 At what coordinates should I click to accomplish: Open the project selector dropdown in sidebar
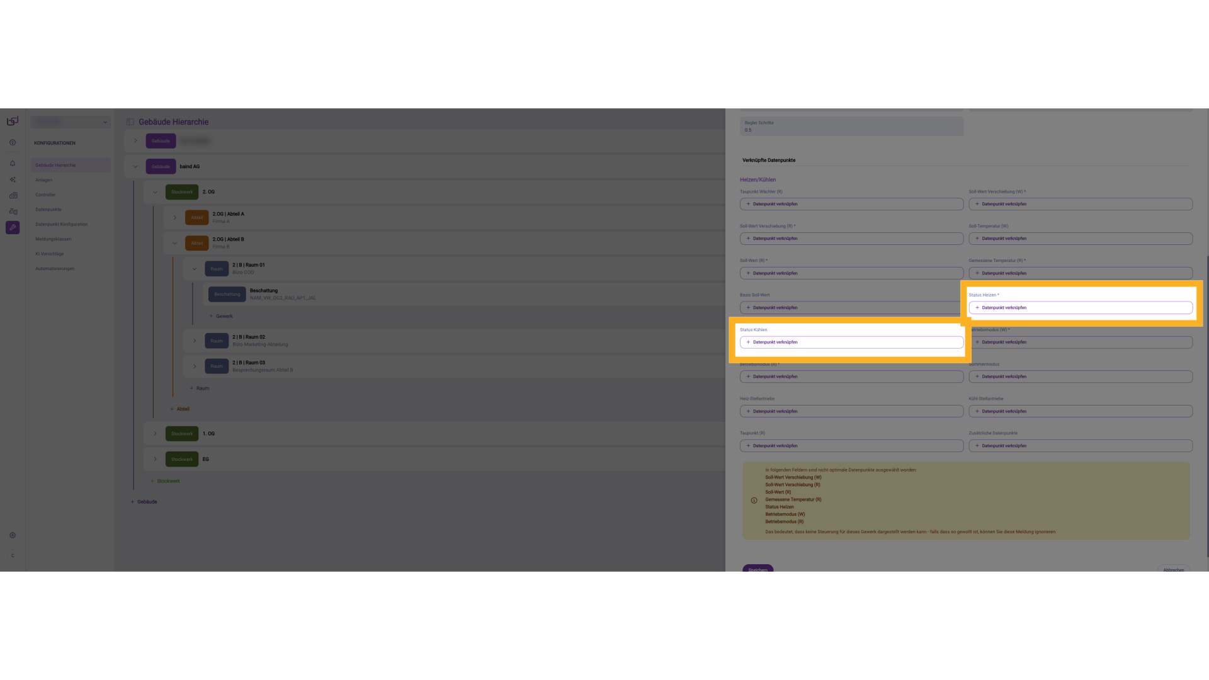[71, 122]
